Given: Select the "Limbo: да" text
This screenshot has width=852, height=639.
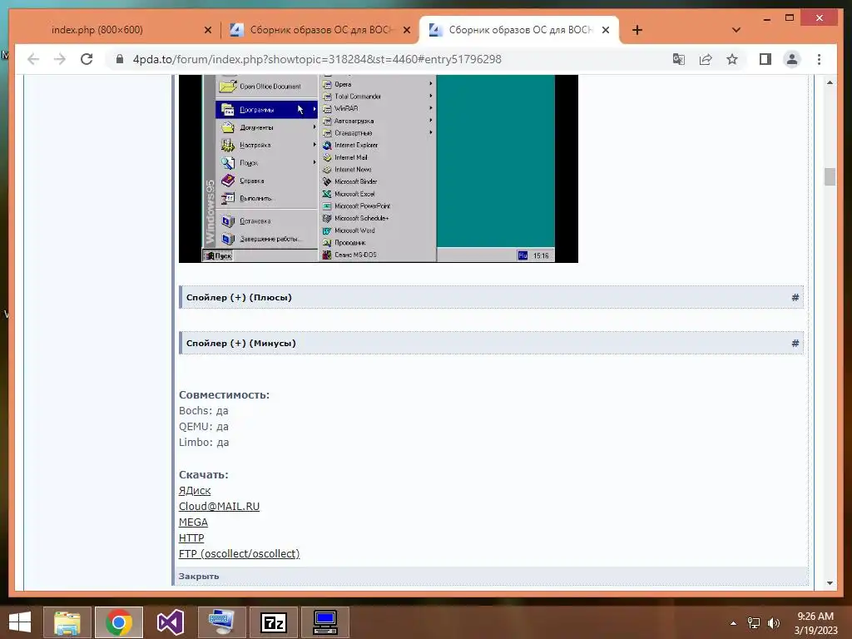Looking at the screenshot, I should pos(205,443).
